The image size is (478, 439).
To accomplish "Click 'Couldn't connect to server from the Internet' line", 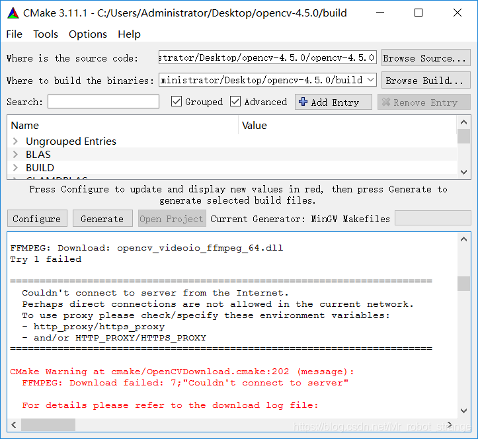I will point(155,293).
